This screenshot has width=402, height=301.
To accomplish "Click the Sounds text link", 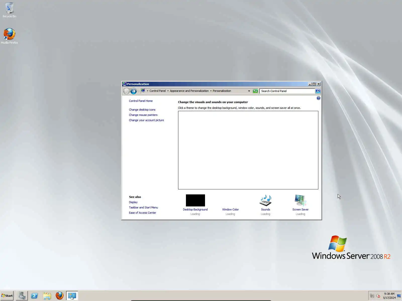I will [266, 209].
